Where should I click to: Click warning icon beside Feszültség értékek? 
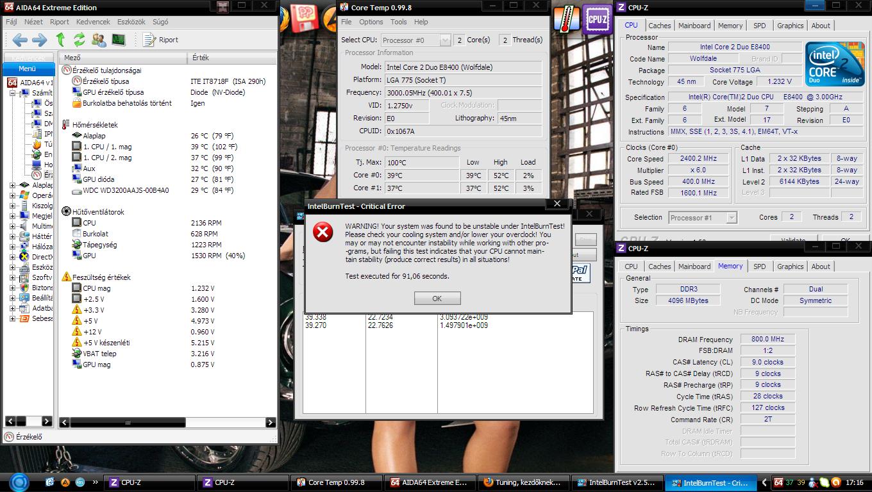click(66, 277)
